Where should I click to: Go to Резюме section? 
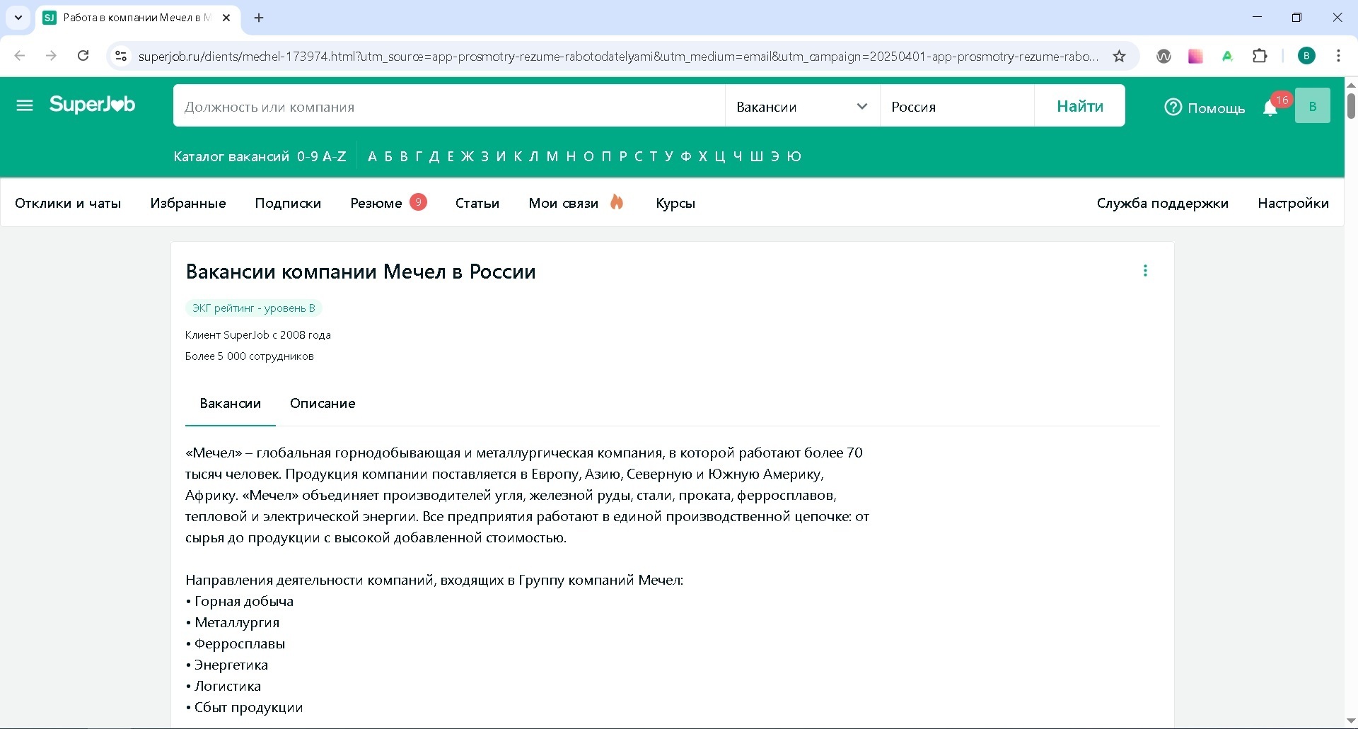tap(376, 204)
